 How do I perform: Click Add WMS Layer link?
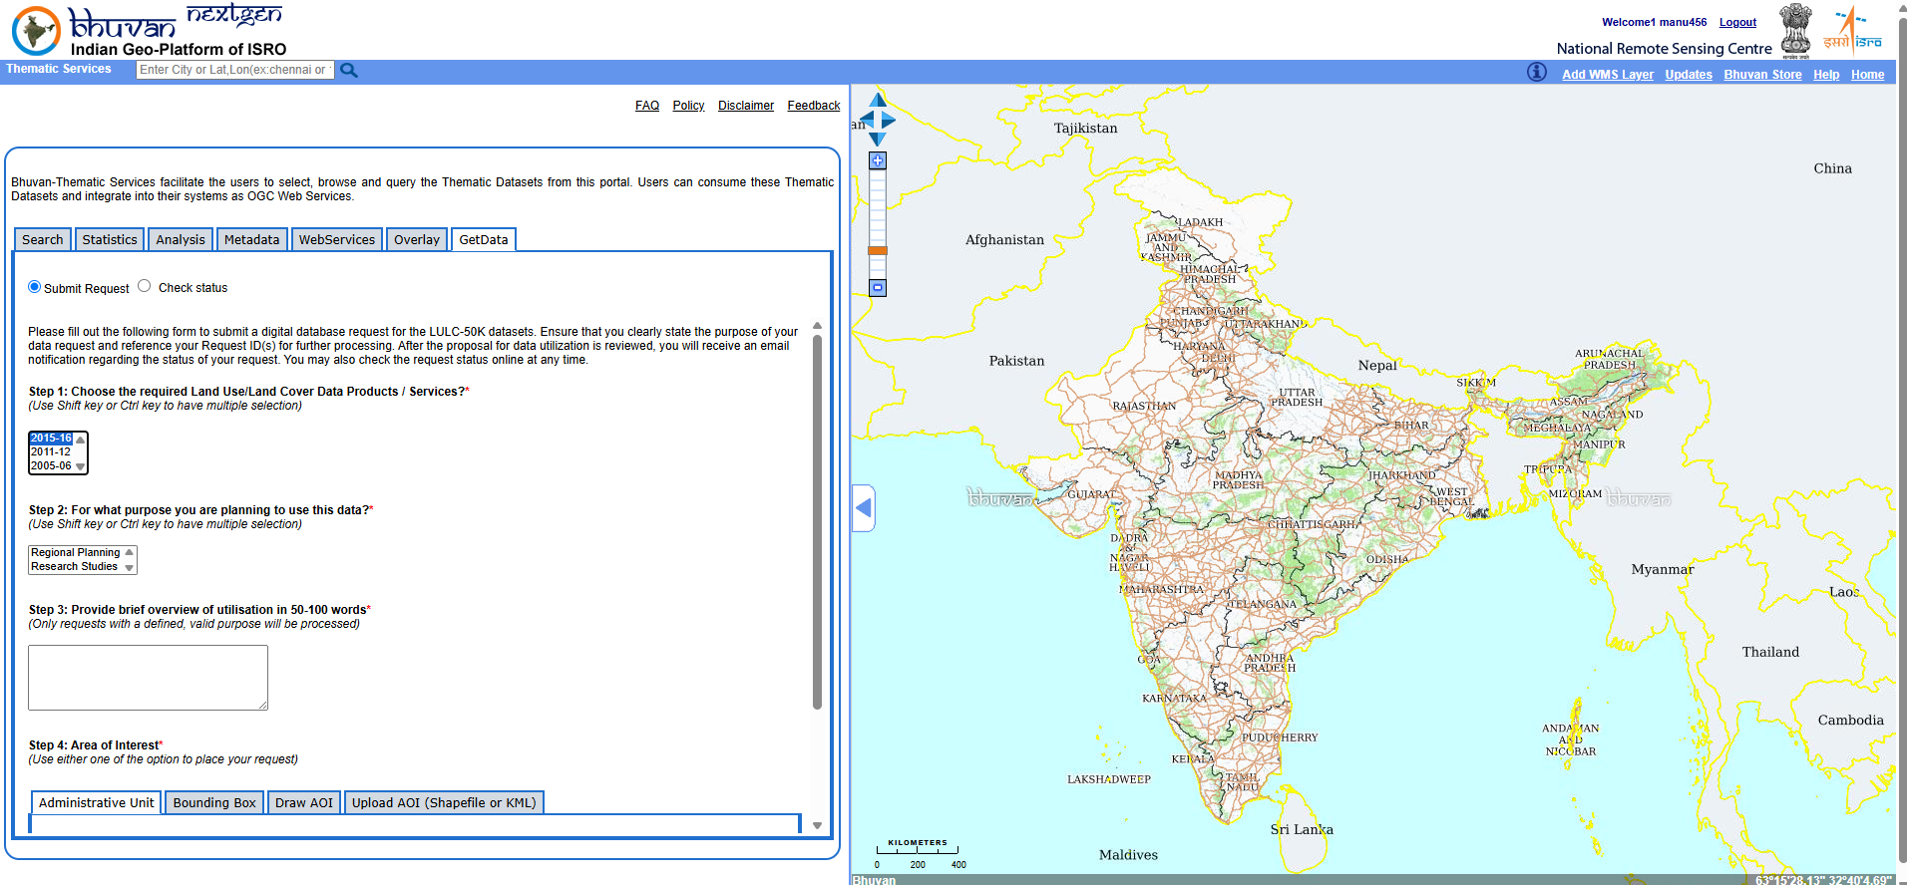(x=1608, y=75)
